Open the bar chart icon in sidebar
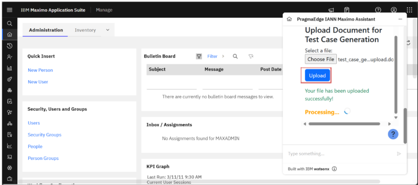This screenshot has width=418, height=185. (10, 68)
